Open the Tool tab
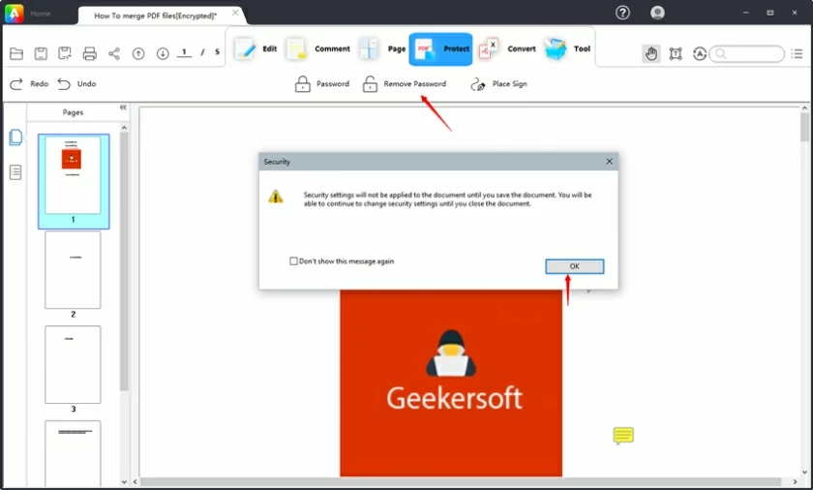The height and width of the screenshot is (490, 813). 567,48
